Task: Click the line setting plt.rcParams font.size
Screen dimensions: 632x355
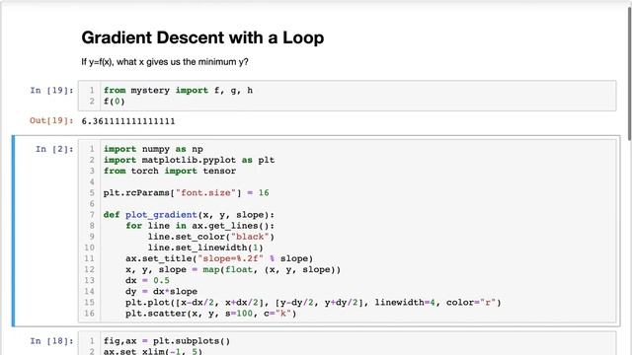Action: [x=187, y=193]
